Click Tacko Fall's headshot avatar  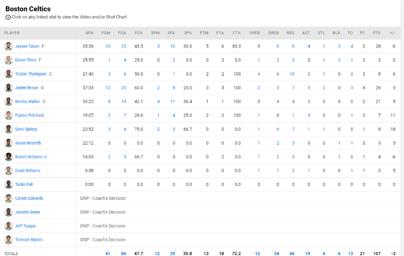(x=9, y=184)
